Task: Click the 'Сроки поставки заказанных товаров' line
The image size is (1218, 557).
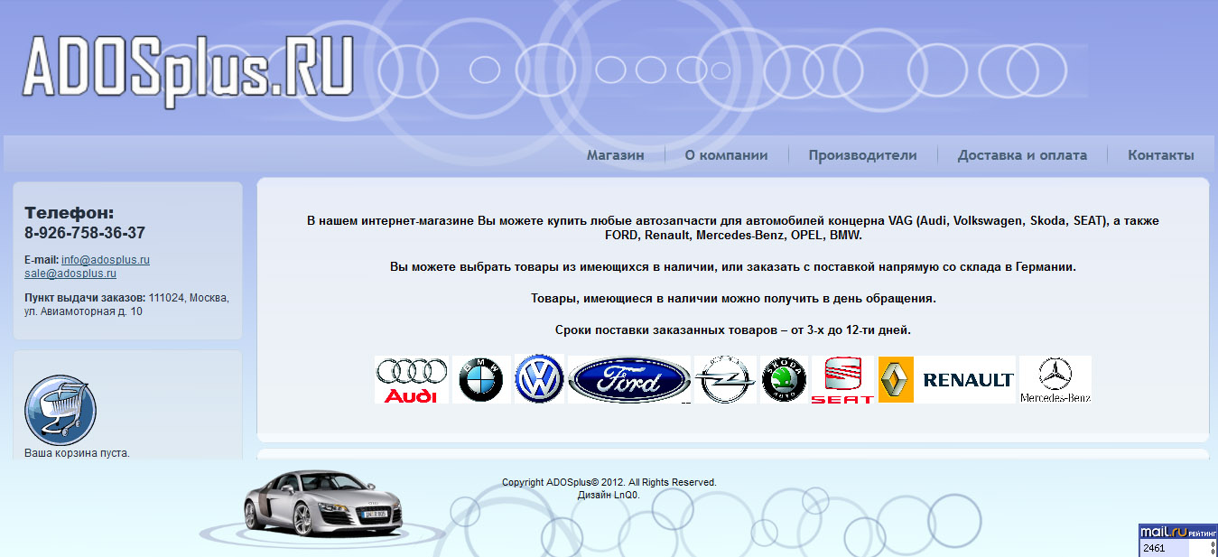Action: [733, 330]
